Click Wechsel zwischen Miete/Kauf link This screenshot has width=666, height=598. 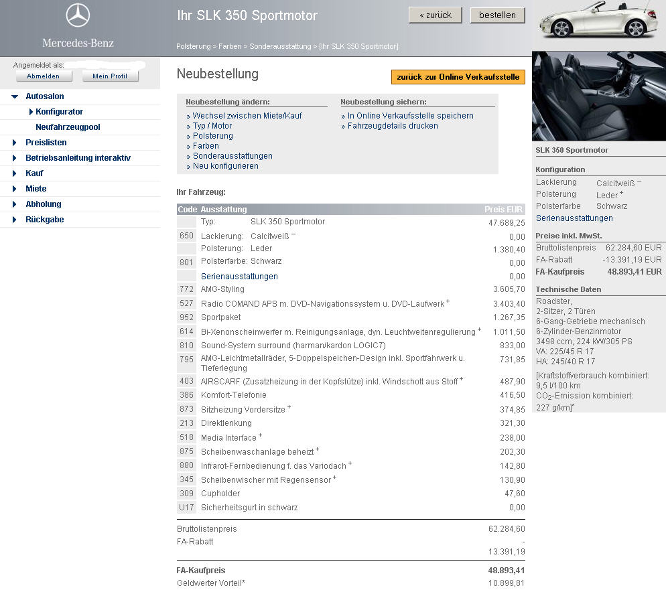click(x=247, y=116)
